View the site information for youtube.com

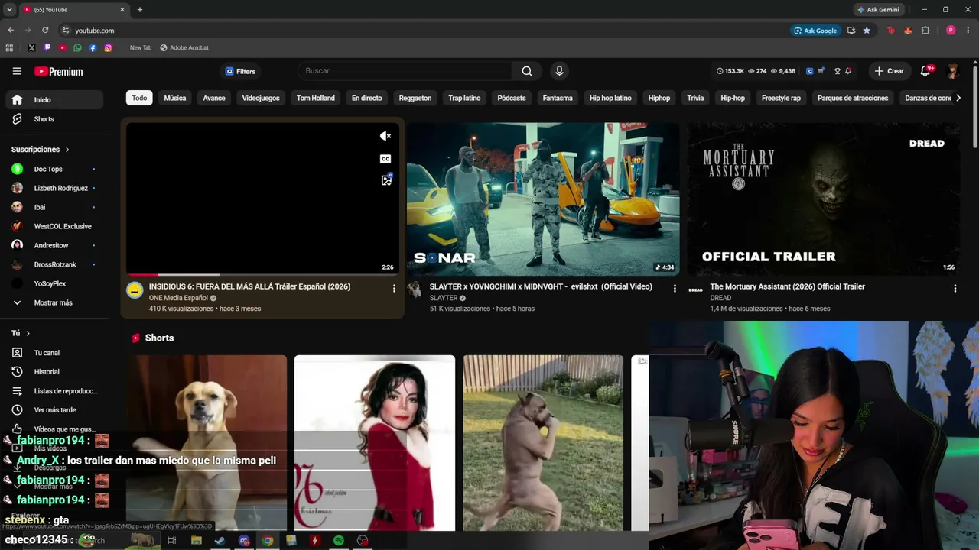(x=66, y=31)
